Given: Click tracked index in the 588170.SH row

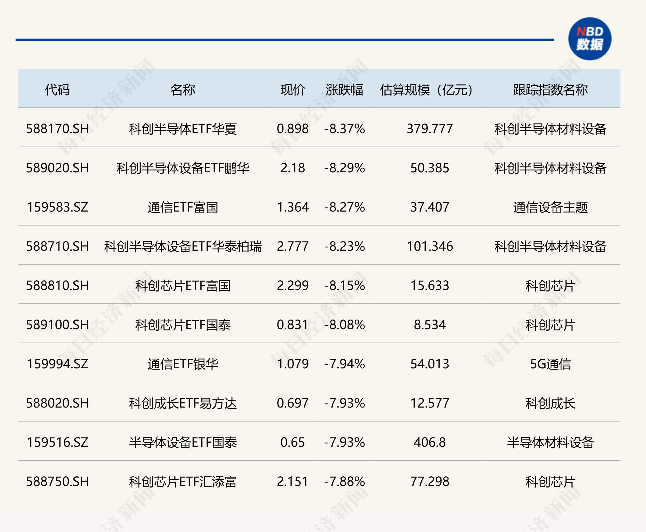Looking at the screenshot, I should pyautogui.click(x=550, y=129).
